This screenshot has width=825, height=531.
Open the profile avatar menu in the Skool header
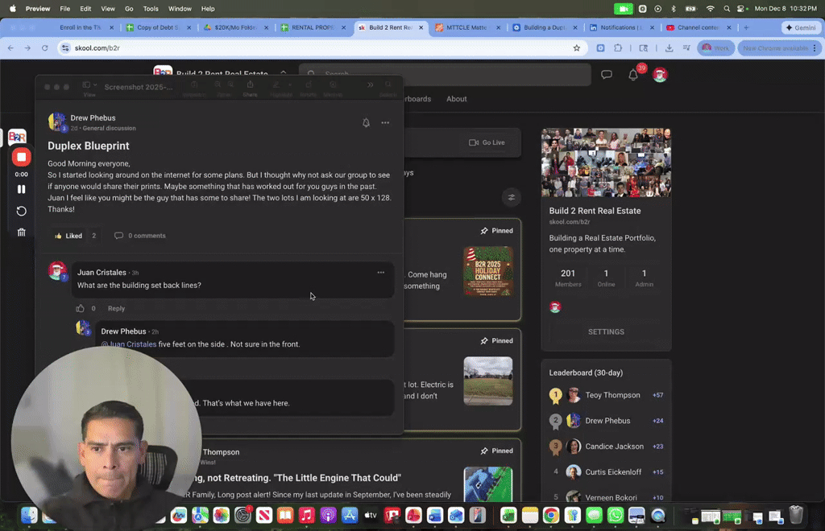click(x=660, y=75)
